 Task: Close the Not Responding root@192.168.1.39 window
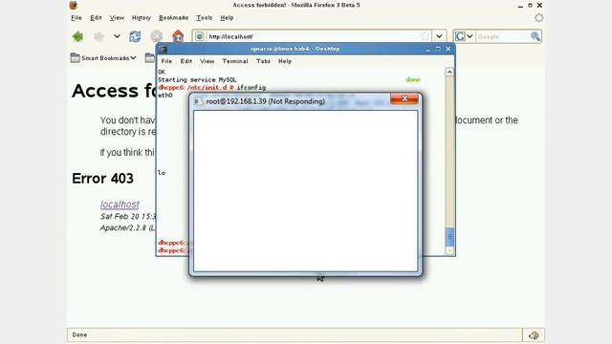click(404, 98)
